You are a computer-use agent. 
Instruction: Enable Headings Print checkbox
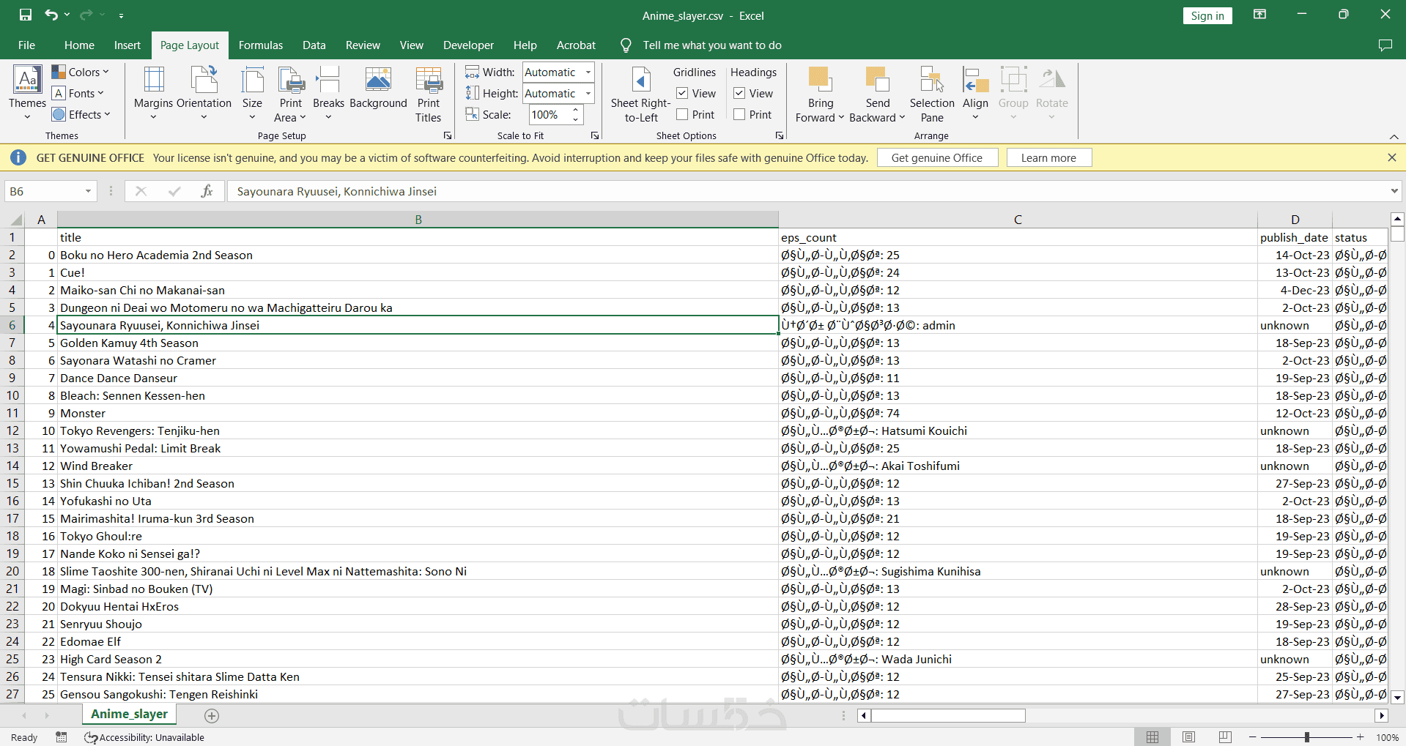[x=739, y=115]
